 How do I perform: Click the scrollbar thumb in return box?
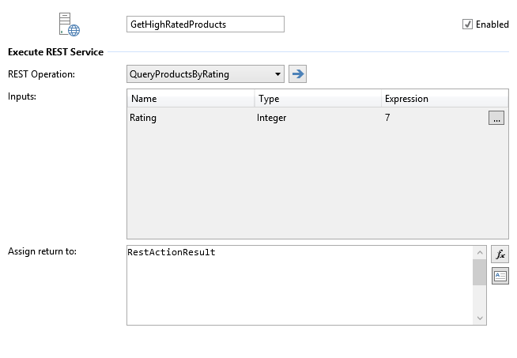click(479, 271)
